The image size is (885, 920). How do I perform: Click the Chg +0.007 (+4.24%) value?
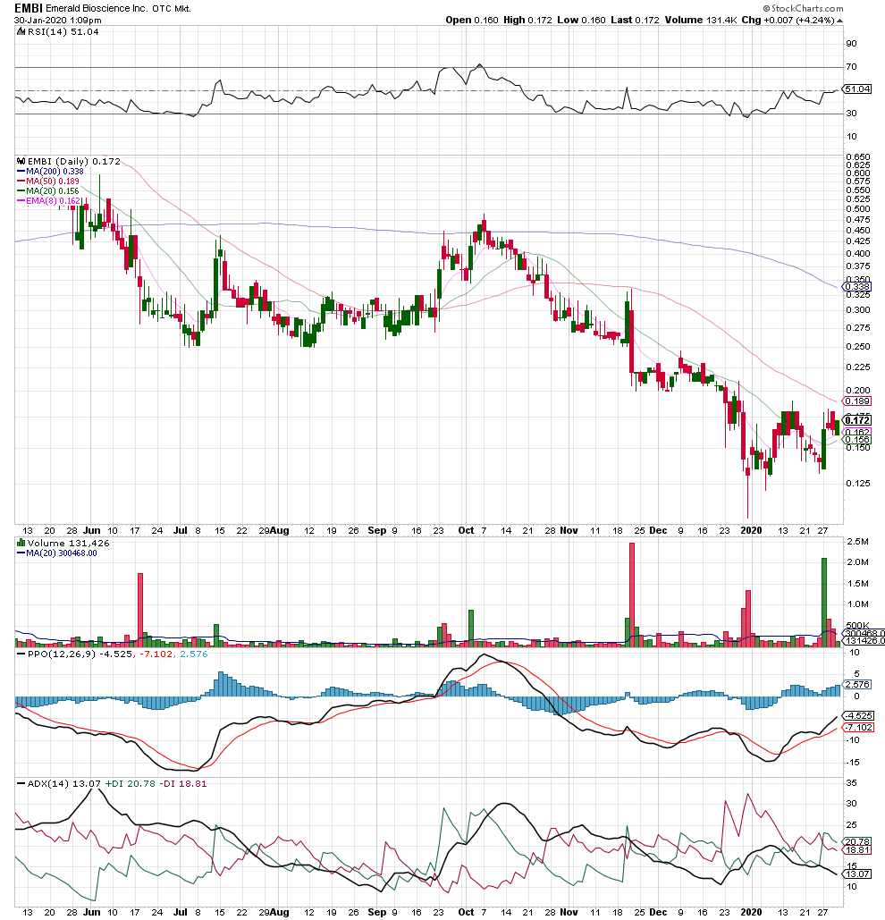click(x=788, y=20)
